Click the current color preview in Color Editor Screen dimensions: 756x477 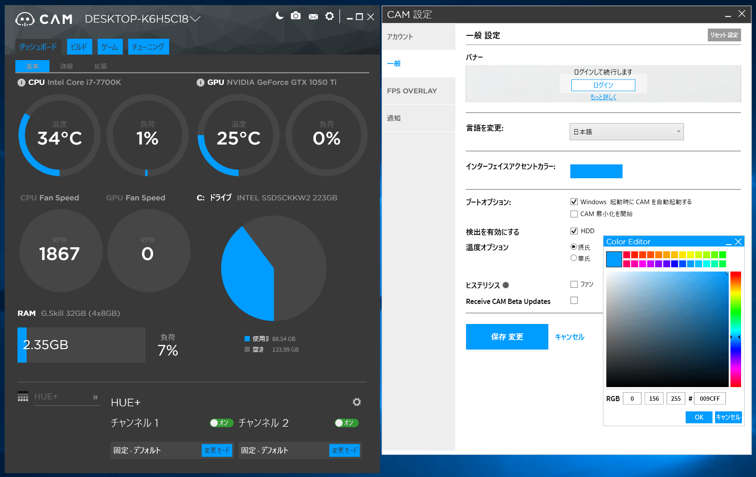pos(614,259)
